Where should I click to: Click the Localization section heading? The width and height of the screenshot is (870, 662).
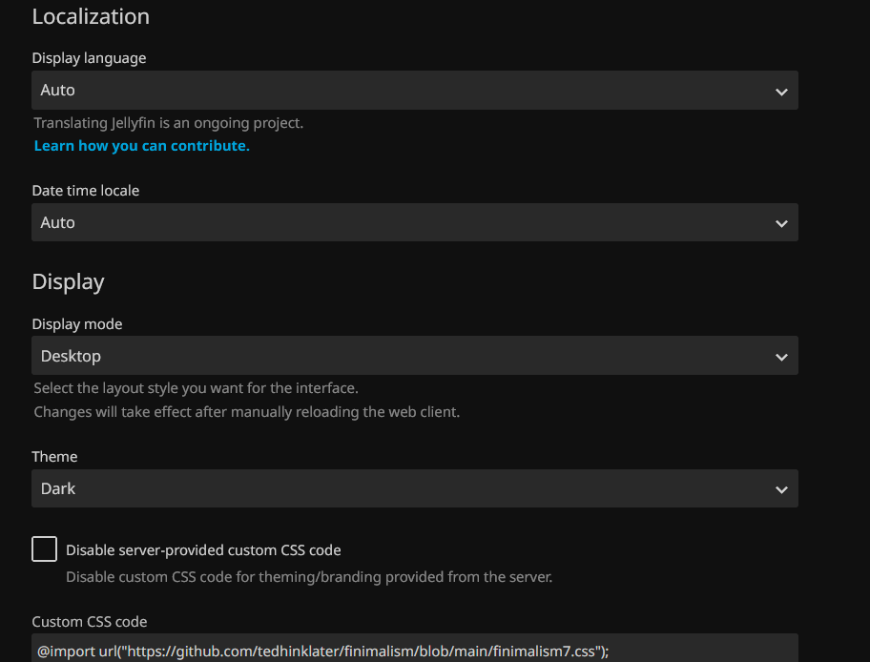point(91,16)
